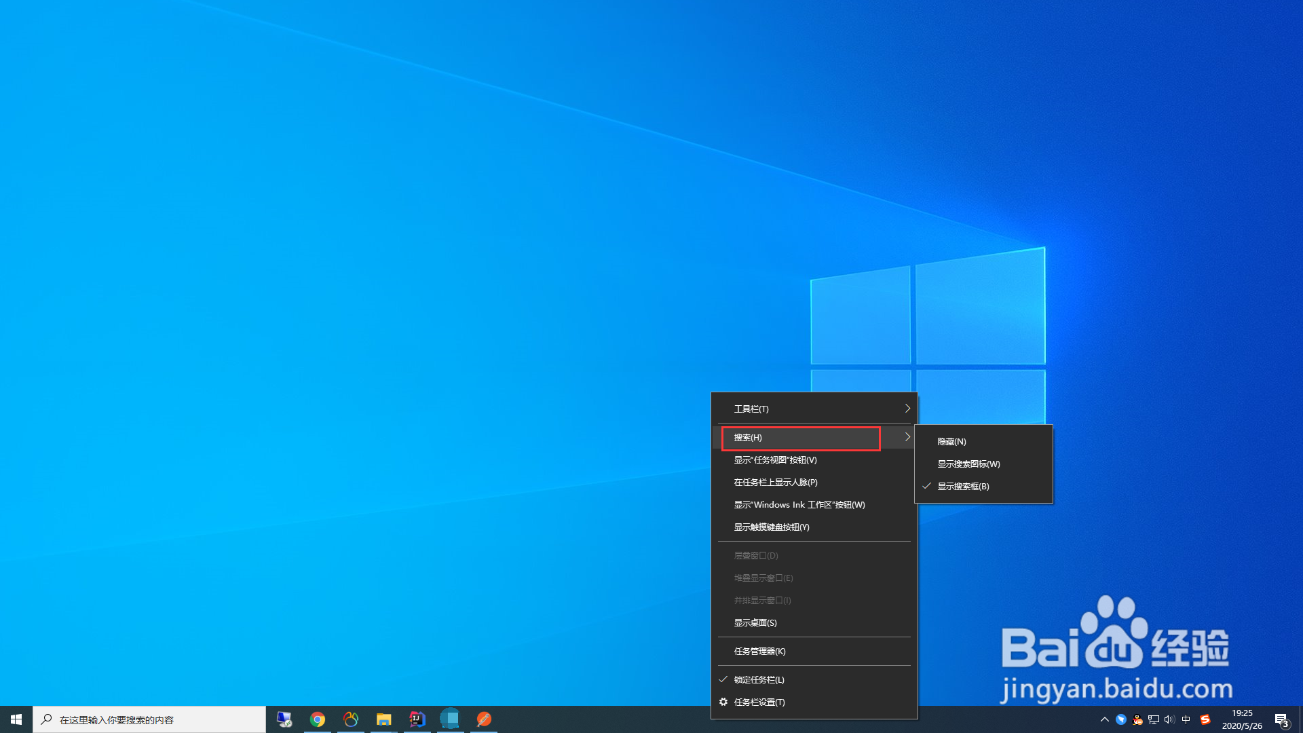Open Postman from the taskbar
The image size is (1303, 733).
pyautogui.click(x=484, y=719)
